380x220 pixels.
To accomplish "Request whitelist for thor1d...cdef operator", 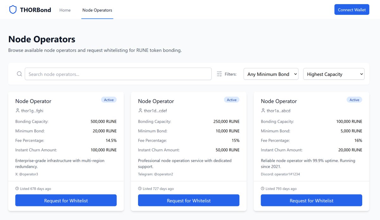I will [x=189, y=200].
